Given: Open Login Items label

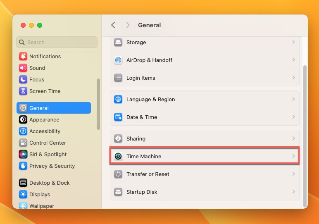Looking at the screenshot, I should [x=141, y=78].
